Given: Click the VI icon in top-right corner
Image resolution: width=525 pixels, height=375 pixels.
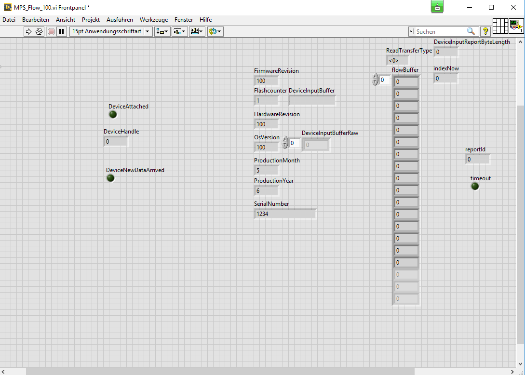Looking at the screenshot, I should click(516, 26).
